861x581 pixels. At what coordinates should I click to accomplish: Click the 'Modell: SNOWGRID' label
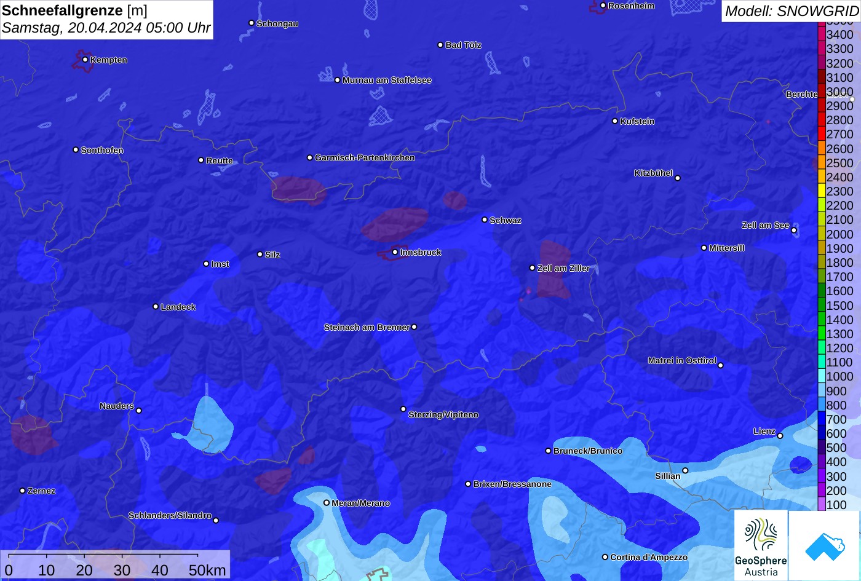pos(791,10)
